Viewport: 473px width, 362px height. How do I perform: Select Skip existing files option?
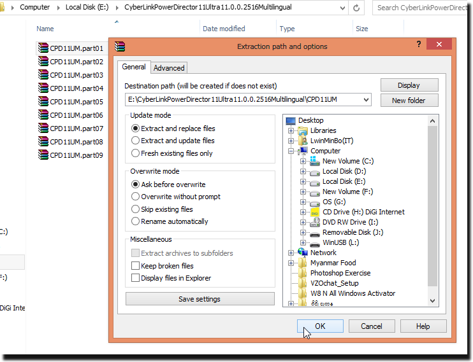(162, 209)
